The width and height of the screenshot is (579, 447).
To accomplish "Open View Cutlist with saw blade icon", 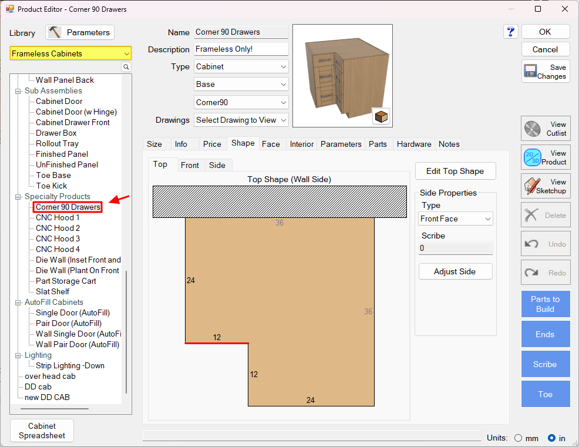I will tap(545, 129).
